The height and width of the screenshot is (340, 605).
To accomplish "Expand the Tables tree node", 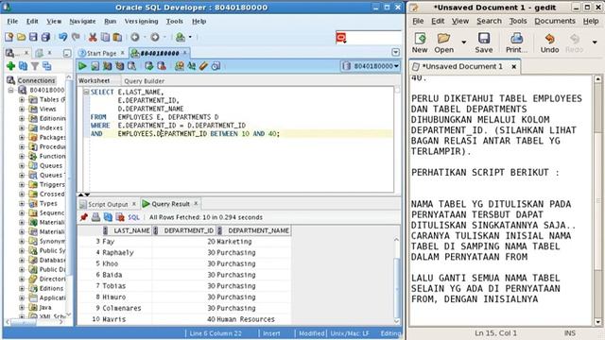I will (x=22, y=99).
